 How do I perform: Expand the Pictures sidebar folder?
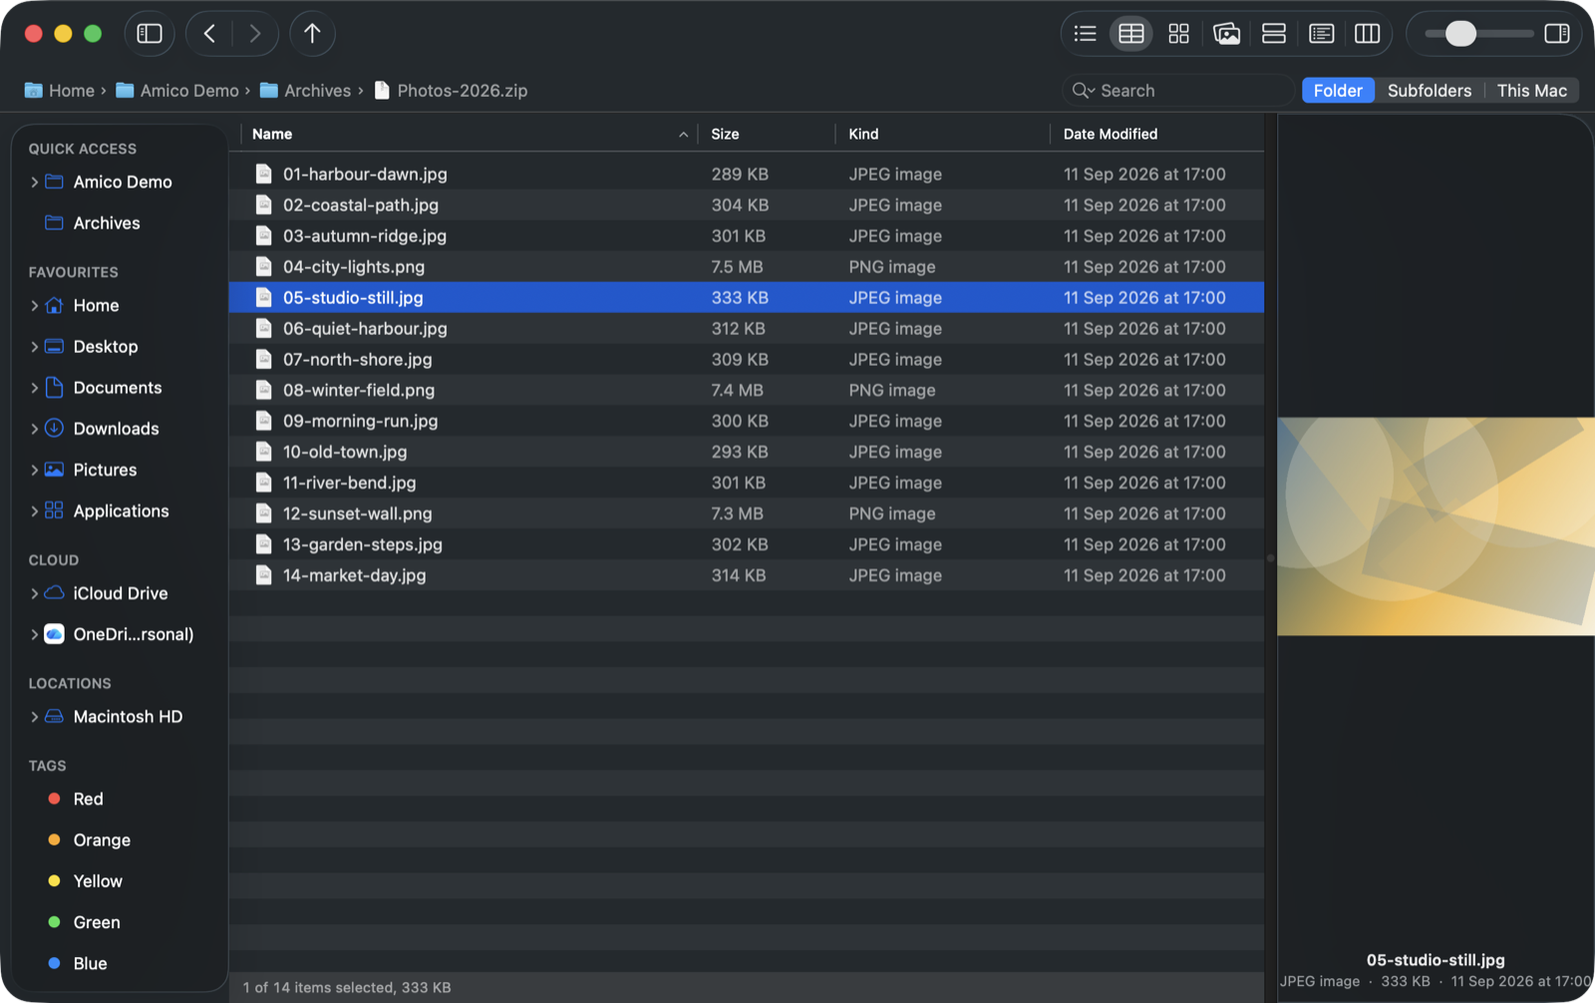click(x=34, y=470)
